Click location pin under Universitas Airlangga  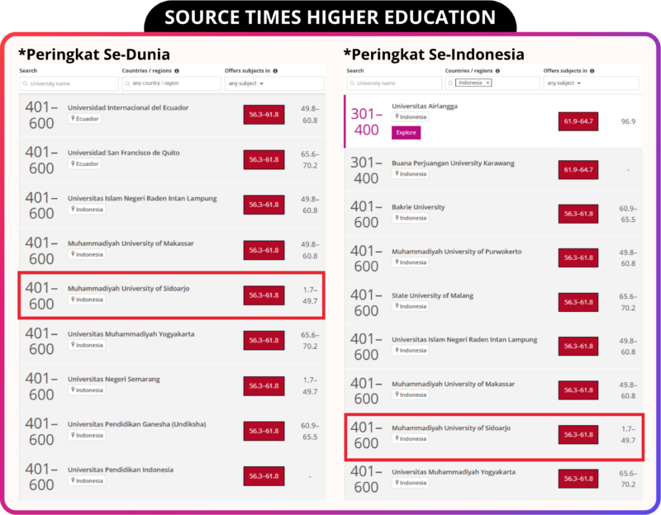pos(397,116)
